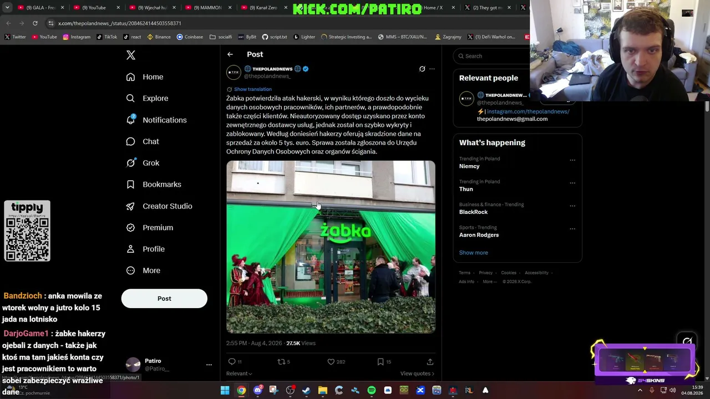Open more options for Aaron Rodgers trend

point(572,228)
